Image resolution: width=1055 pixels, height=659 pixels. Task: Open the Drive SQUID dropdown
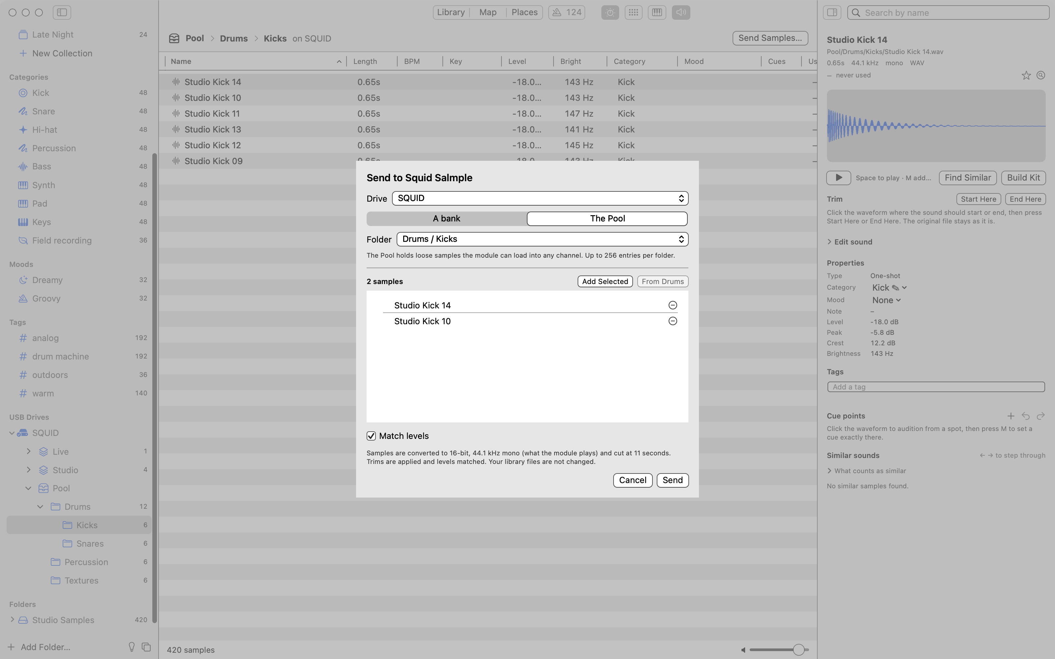point(540,198)
